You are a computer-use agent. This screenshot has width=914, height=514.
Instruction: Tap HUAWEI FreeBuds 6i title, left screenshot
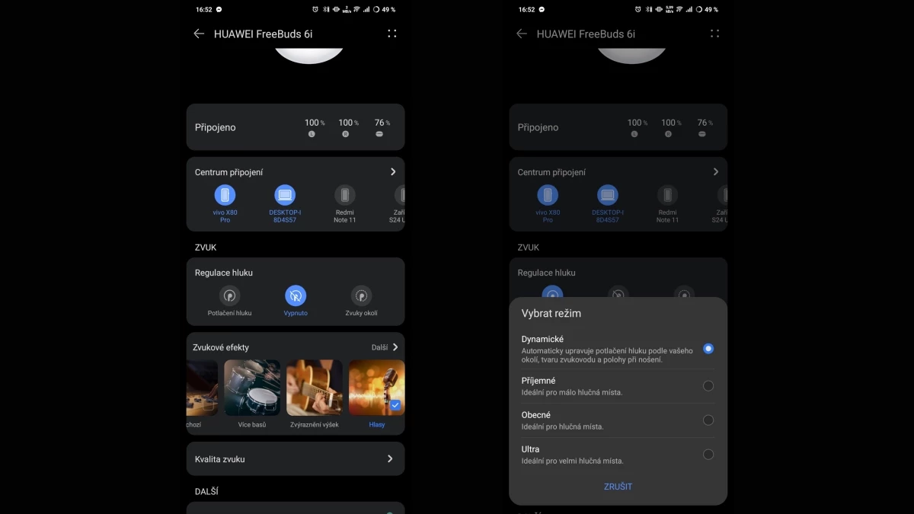pyautogui.click(x=263, y=34)
